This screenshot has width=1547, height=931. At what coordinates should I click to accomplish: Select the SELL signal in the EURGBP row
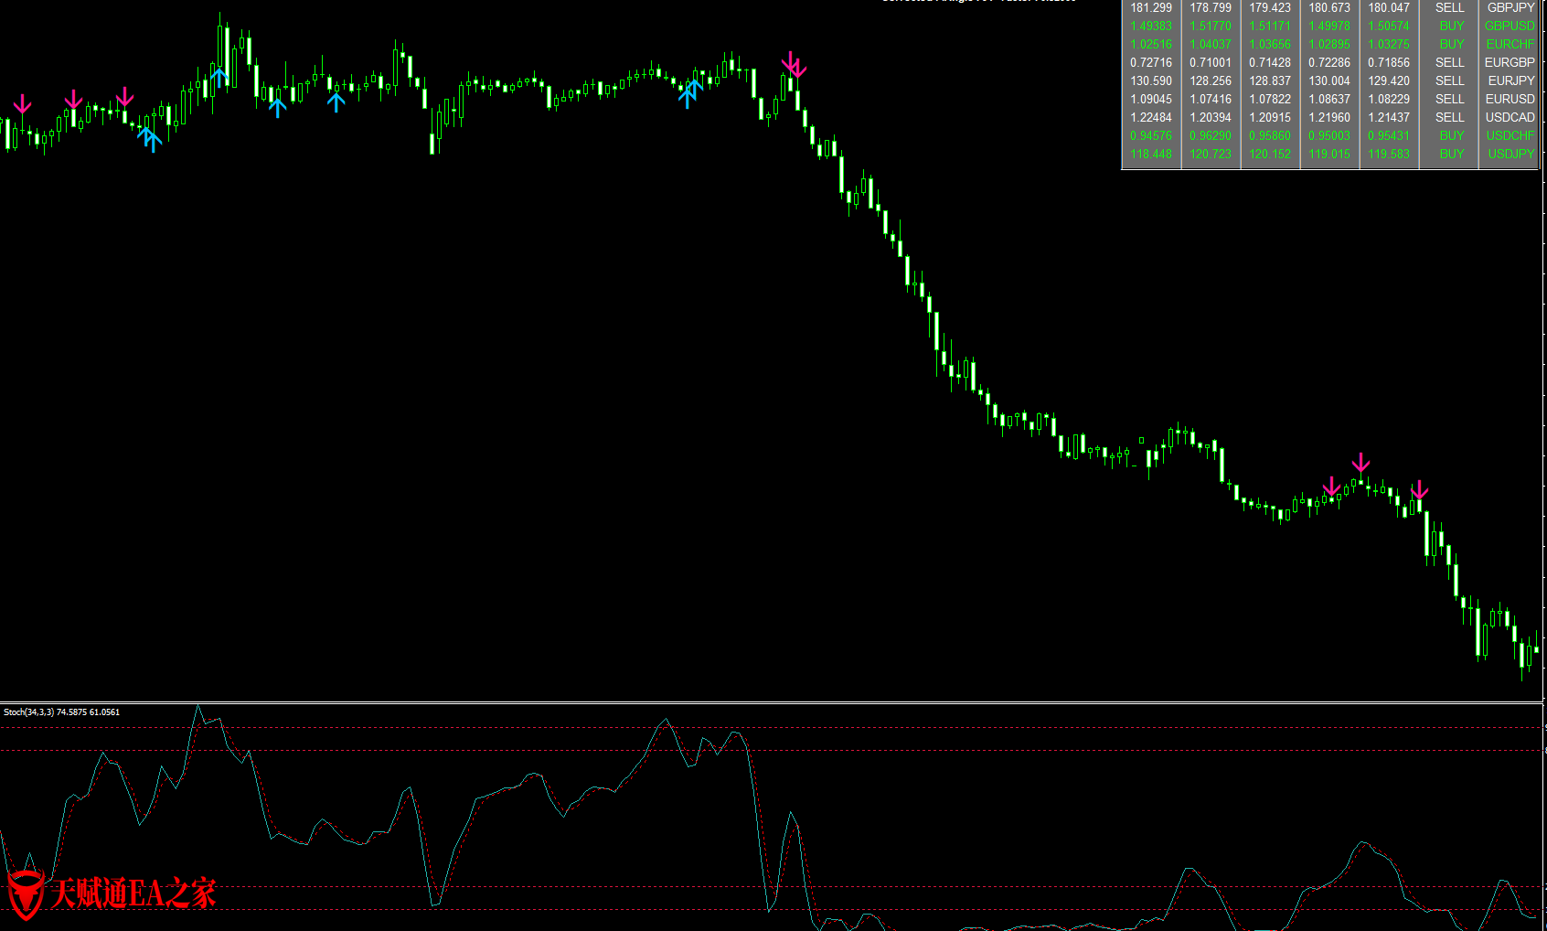pyautogui.click(x=1449, y=62)
